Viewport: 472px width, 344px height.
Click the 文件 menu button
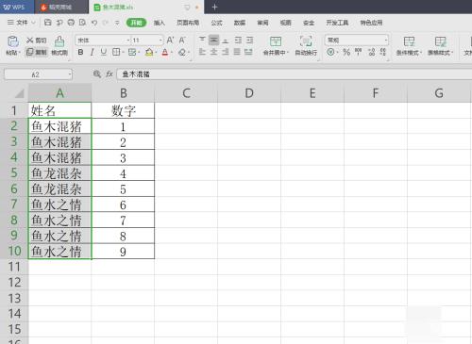(18, 23)
